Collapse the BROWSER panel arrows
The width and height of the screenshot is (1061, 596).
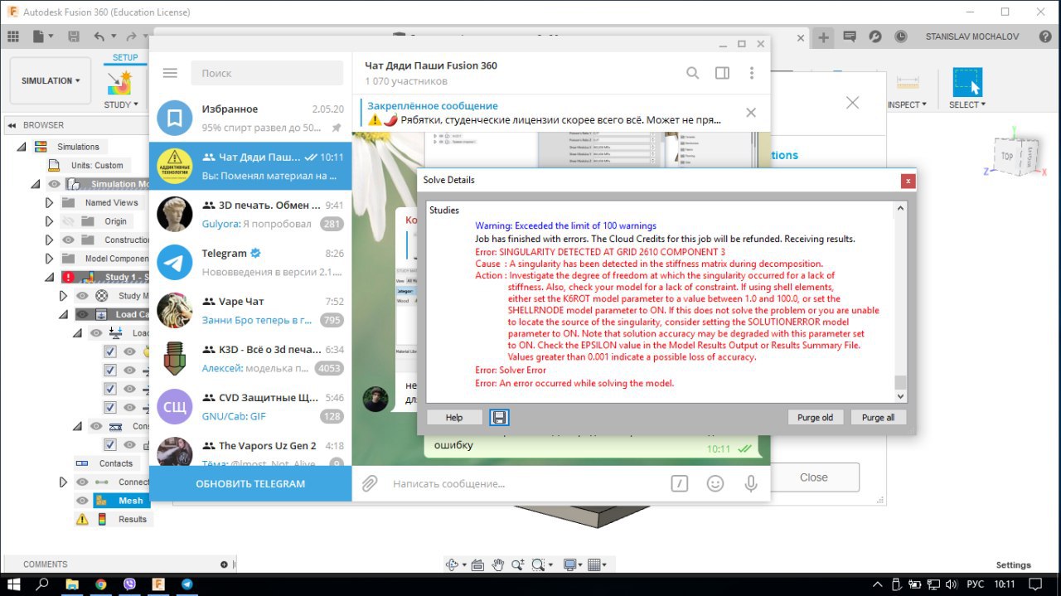(x=12, y=125)
